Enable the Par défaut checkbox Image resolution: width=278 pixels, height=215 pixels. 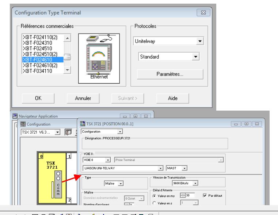pyautogui.click(x=205, y=195)
